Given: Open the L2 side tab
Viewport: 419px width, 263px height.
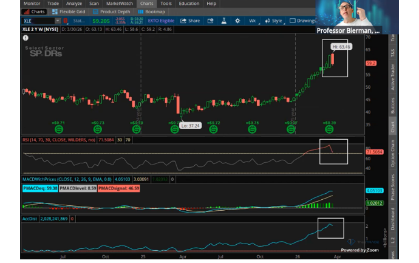Looking at the screenshot, I should tap(392, 241).
